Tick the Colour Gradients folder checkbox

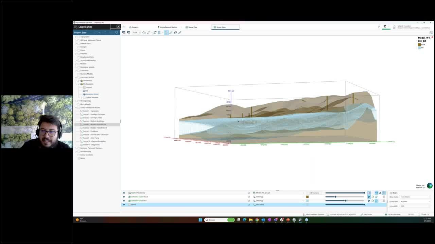pyautogui.click(x=79, y=155)
